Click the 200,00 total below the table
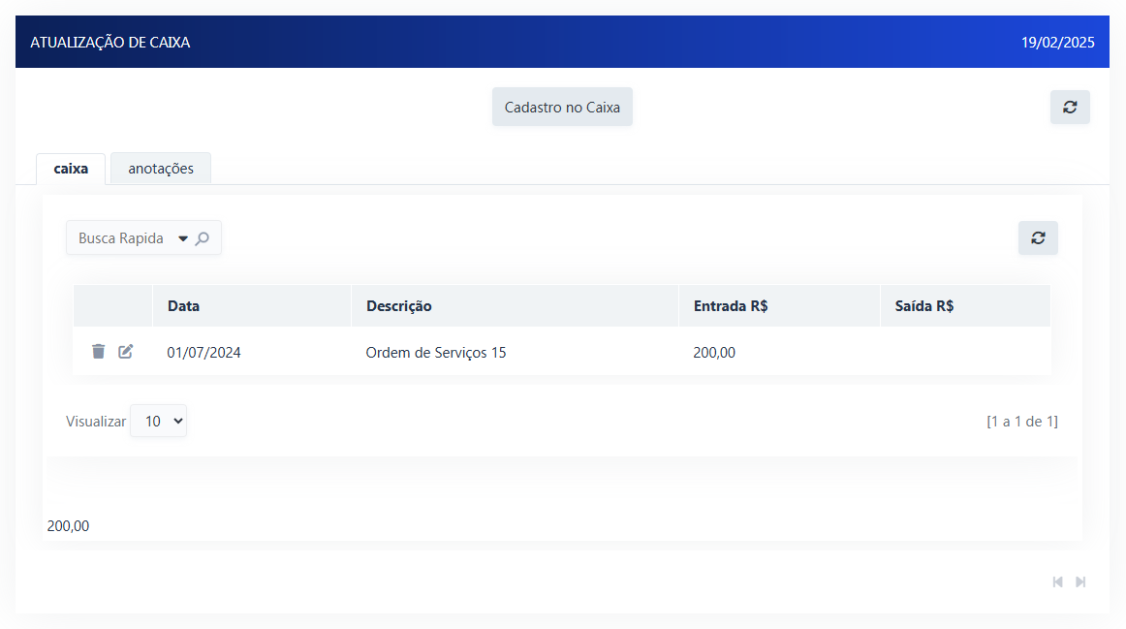Image resolution: width=1126 pixels, height=629 pixels. coord(68,525)
